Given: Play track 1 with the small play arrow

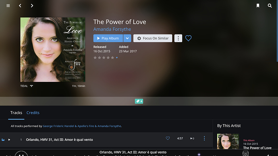Looking at the screenshot, I should tap(9, 140).
